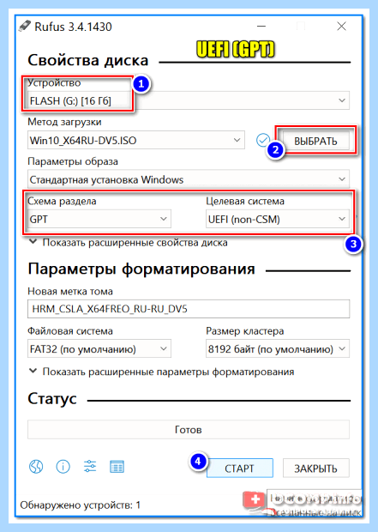The height and width of the screenshot is (532, 378).
Task: Show the log window icon
Action: [x=117, y=467]
